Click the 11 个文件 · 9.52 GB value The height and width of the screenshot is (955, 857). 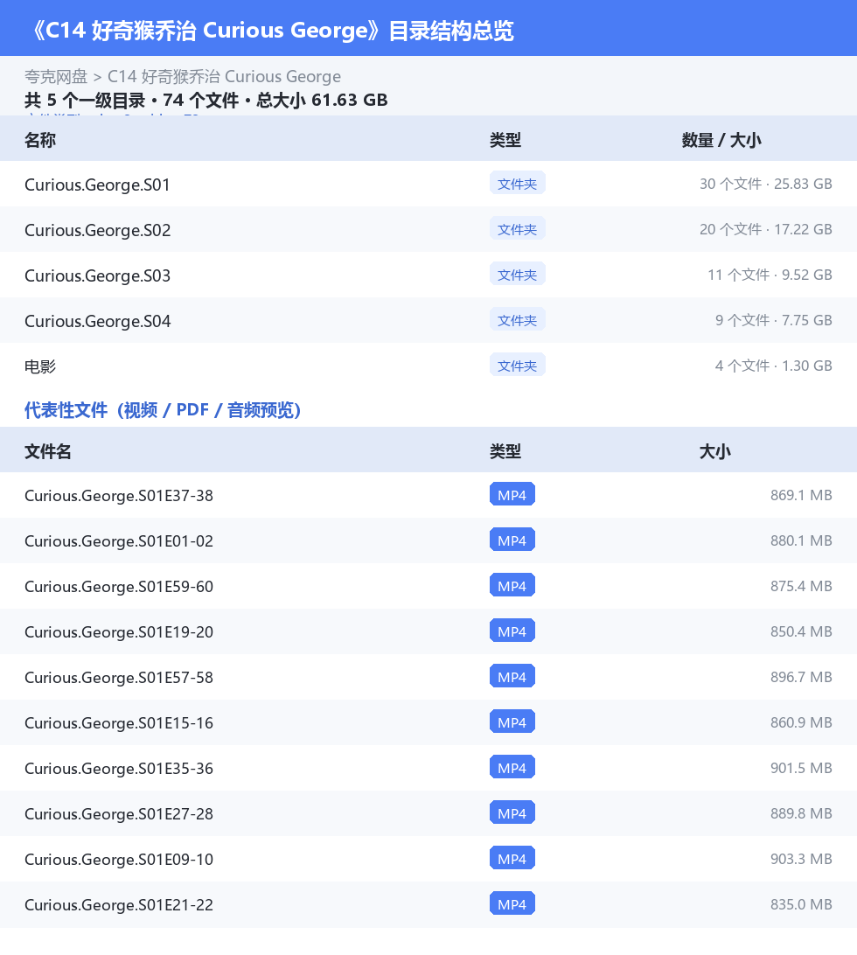tap(770, 275)
